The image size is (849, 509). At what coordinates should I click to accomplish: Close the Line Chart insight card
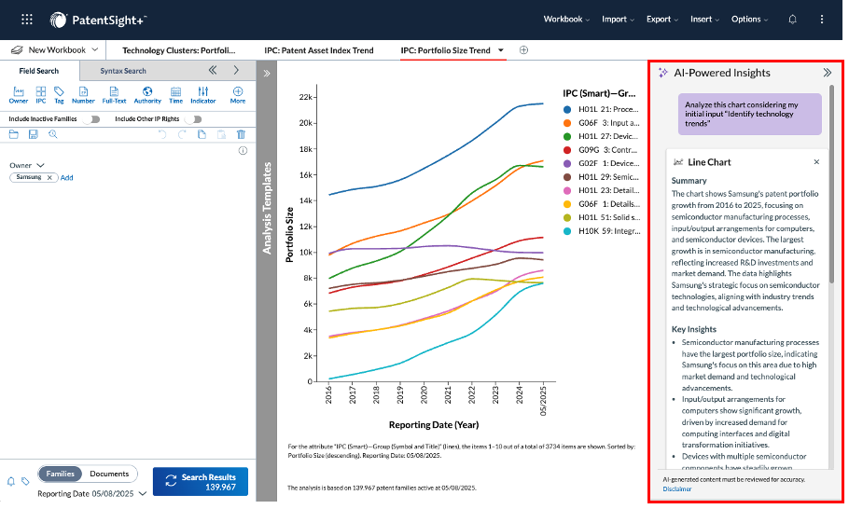[x=816, y=161]
